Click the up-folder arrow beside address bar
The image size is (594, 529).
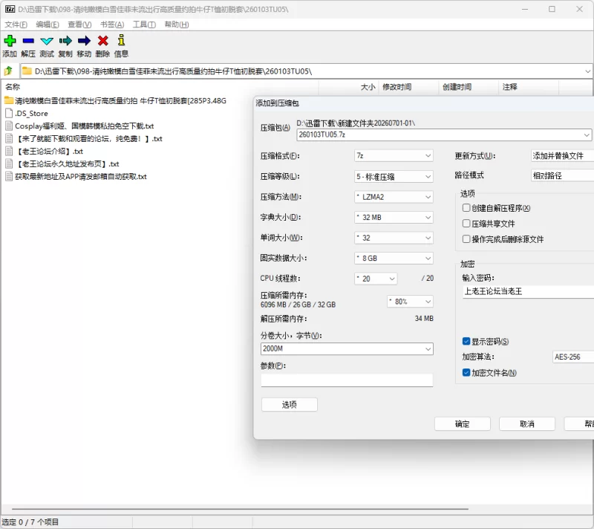point(8,71)
